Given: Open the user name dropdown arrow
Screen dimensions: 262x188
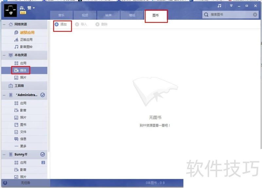Looking at the screenshot, I should (x=34, y=8).
